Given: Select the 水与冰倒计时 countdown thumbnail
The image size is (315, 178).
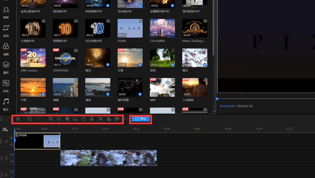Looking at the screenshot, I should point(98,28).
